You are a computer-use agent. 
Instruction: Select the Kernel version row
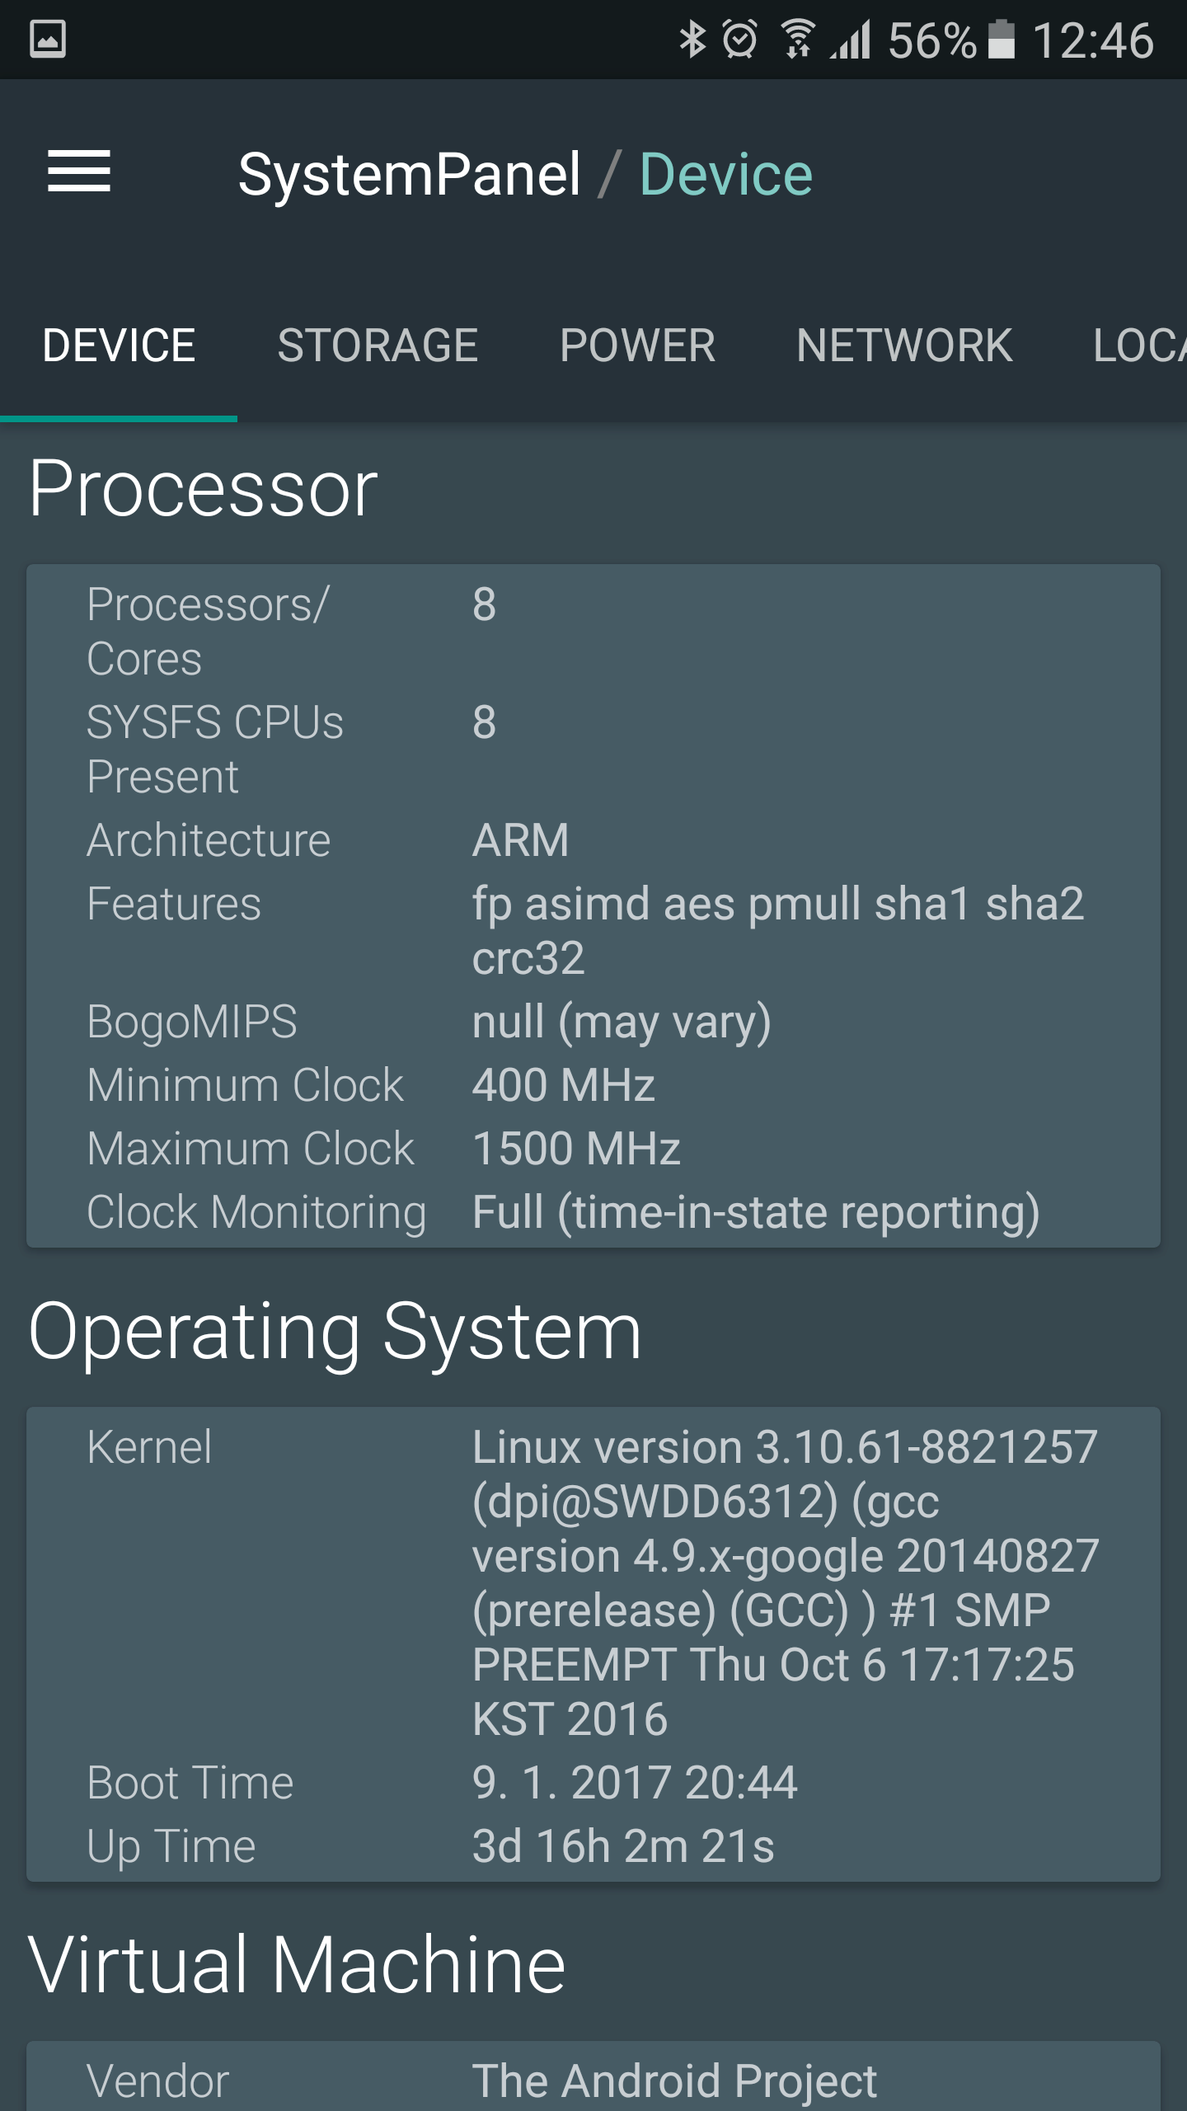pyautogui.click(x=593, y=1582)
